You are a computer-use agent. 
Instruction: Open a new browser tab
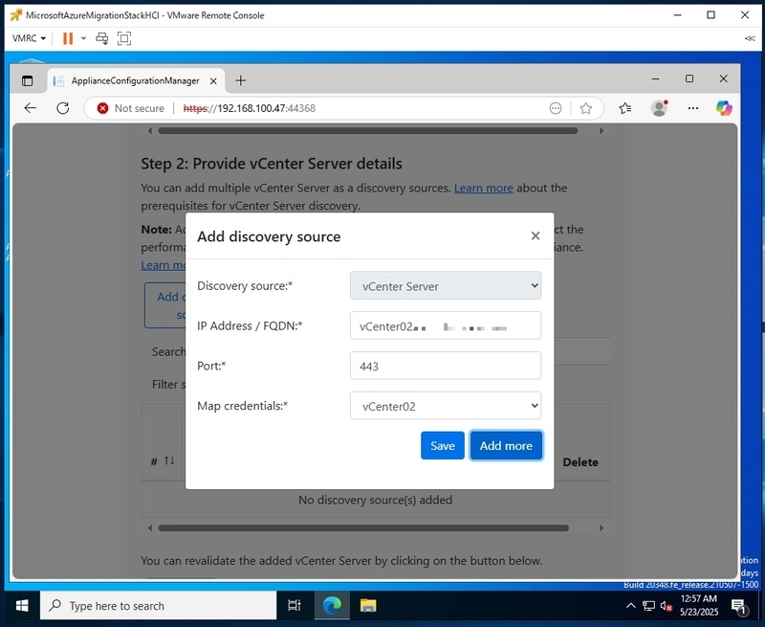(241, 80)
